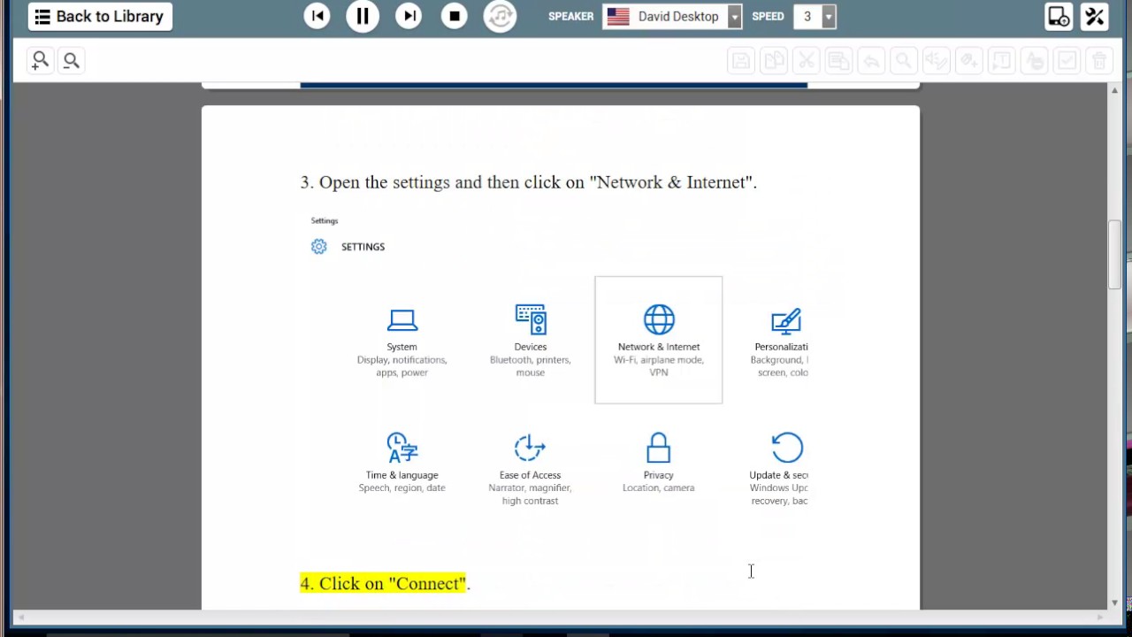Click the Network & Internet globe tile
The width and height of the screenshot is (1132, 637).
coord(659,341)
